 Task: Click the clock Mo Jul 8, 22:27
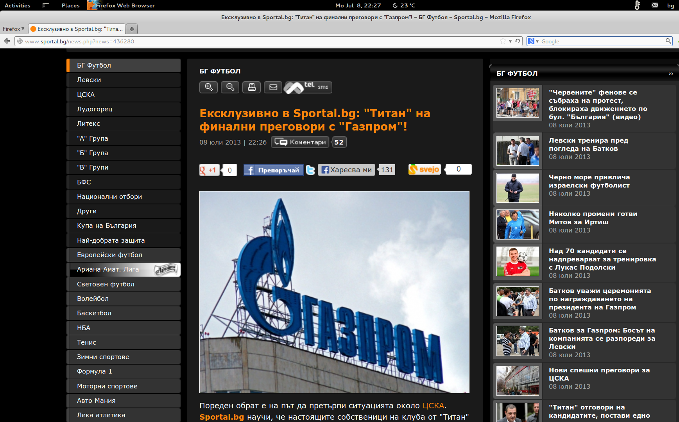pyautogui.click(x=358, y=5)
